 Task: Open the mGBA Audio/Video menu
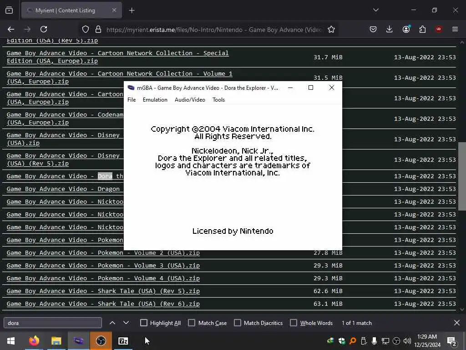click(x=190, y=100)
